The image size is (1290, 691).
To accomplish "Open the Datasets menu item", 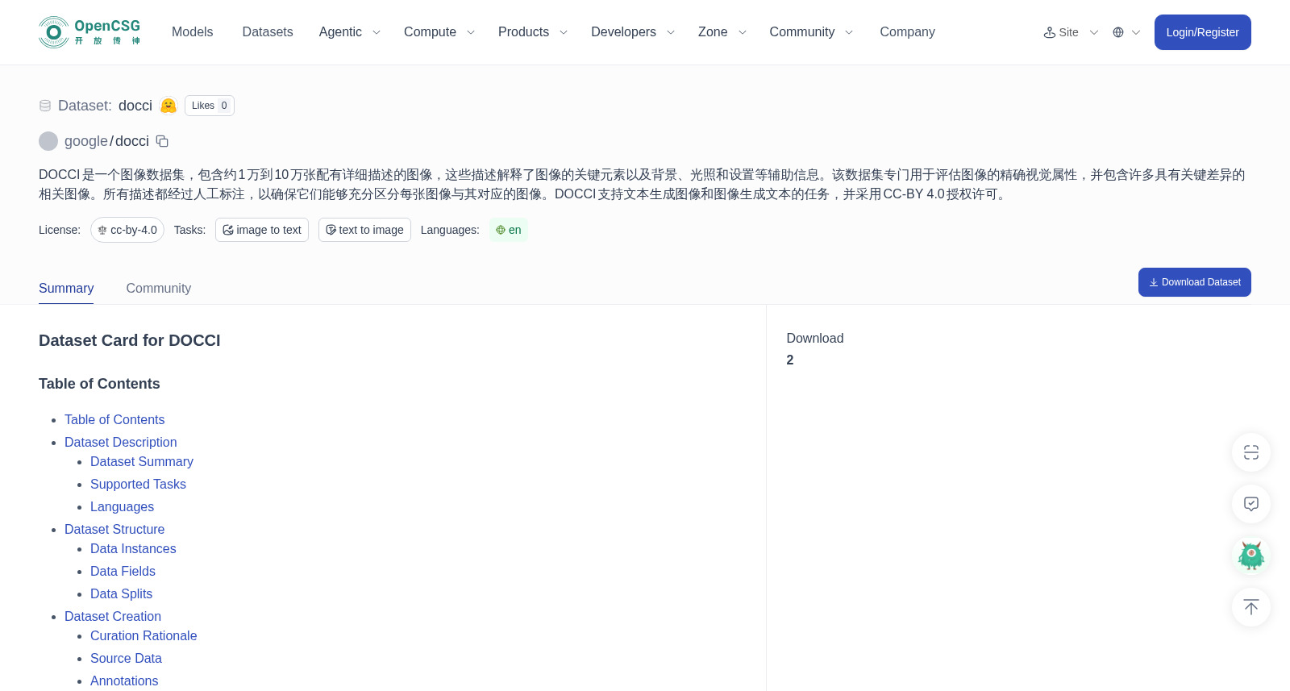I will (x=268, y=32).
